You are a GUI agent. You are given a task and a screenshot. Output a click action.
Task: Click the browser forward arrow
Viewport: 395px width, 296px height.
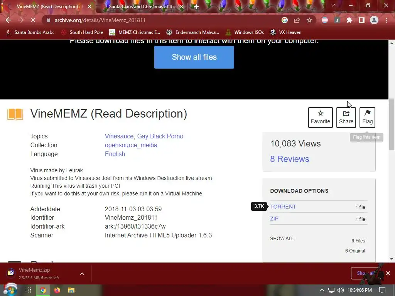[21, 20]
